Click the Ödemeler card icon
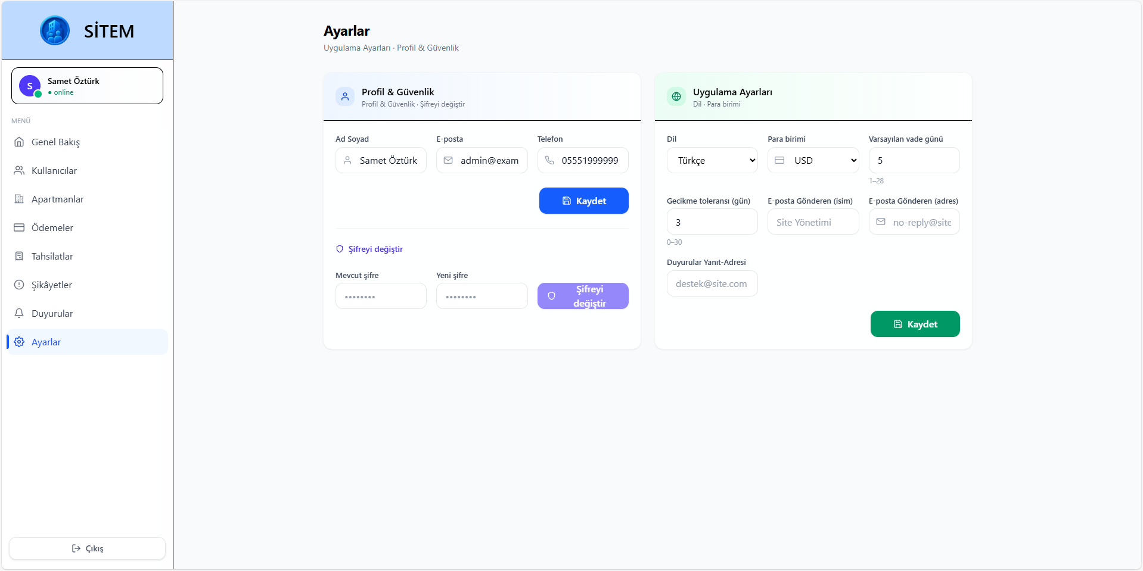 tap(19, 228)
